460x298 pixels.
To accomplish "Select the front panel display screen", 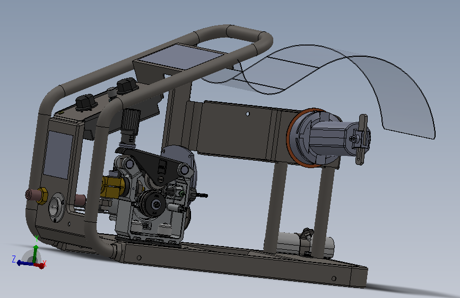I will (x=59, y=155).
